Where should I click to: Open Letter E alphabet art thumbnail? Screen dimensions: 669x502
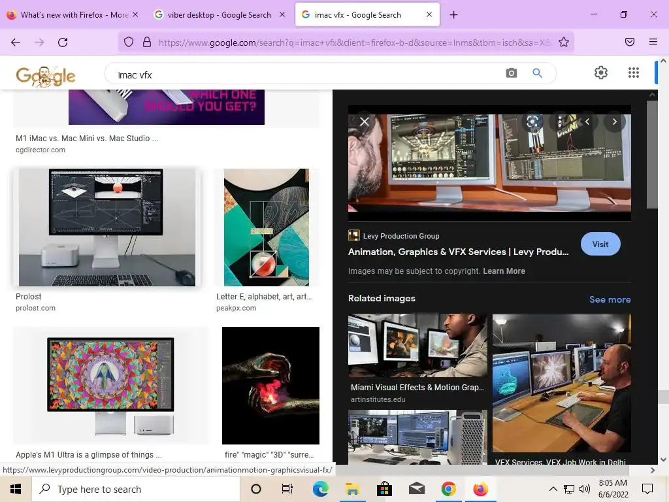(x=267, y=227)
